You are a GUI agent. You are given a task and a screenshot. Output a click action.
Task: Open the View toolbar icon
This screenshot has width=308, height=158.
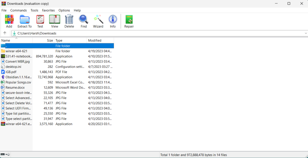54,21
